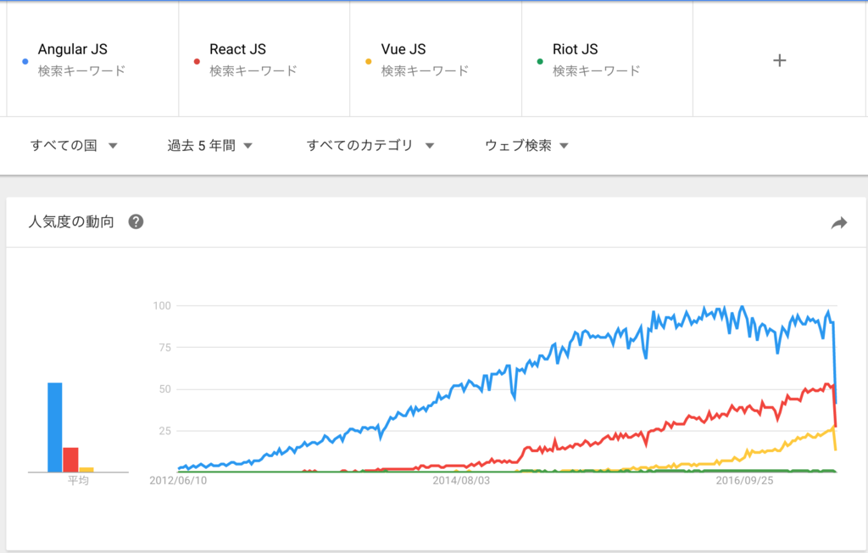Select the Angular JS search term card
868x553 pixels.
point(92,59)
